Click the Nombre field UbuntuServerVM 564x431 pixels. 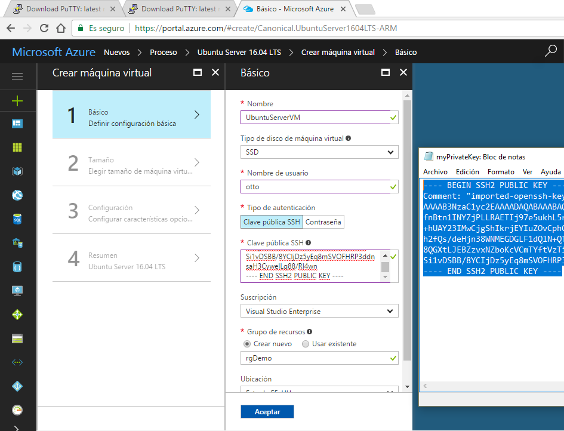click(x=319, y=117)
